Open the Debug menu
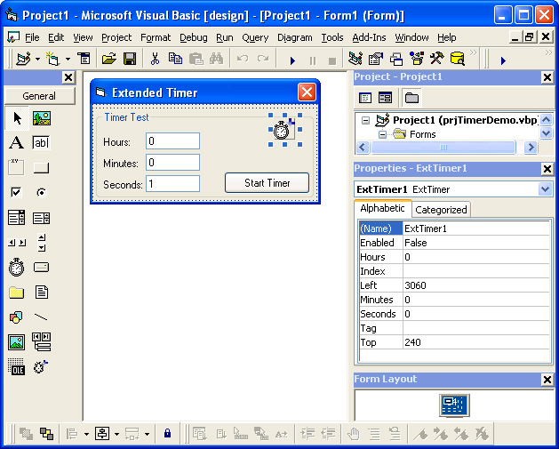 pos(193,37)
